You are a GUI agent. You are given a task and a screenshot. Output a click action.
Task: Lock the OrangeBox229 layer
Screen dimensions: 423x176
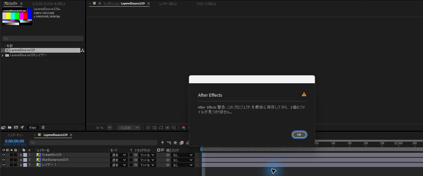(15, 155)
